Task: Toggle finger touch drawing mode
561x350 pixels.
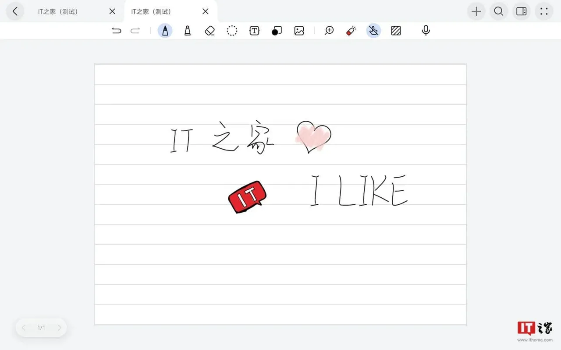Action: pyautogui.click(x=373, y=31)
